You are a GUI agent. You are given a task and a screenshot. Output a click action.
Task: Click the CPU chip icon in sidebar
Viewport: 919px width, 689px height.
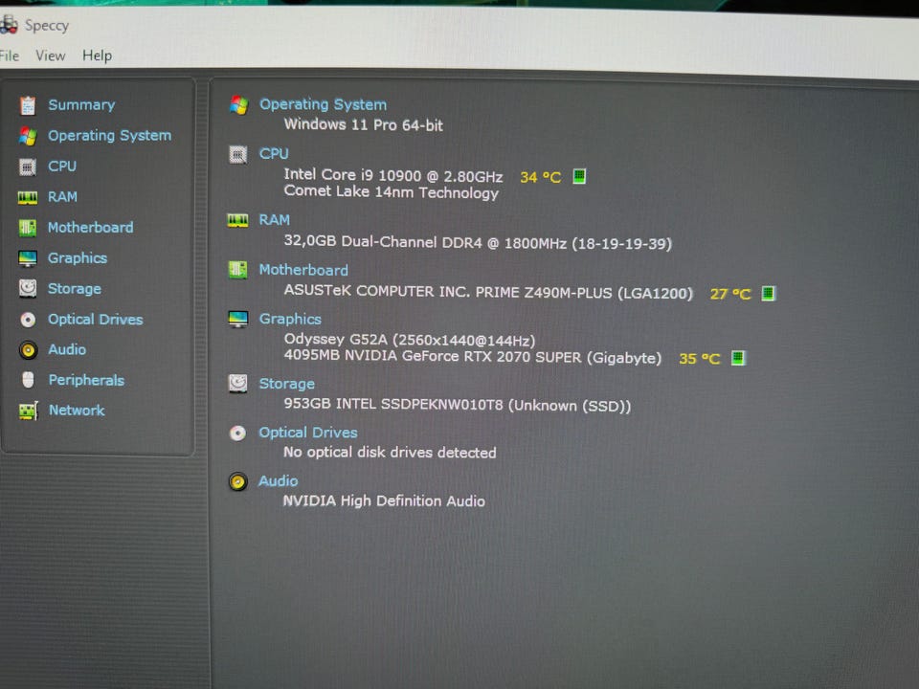point(28,167)
